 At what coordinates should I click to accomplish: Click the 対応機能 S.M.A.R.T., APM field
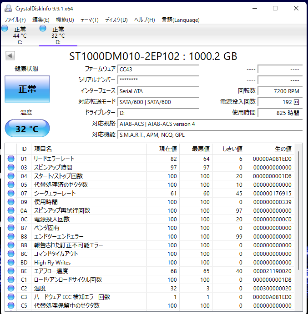click(210, 135)
